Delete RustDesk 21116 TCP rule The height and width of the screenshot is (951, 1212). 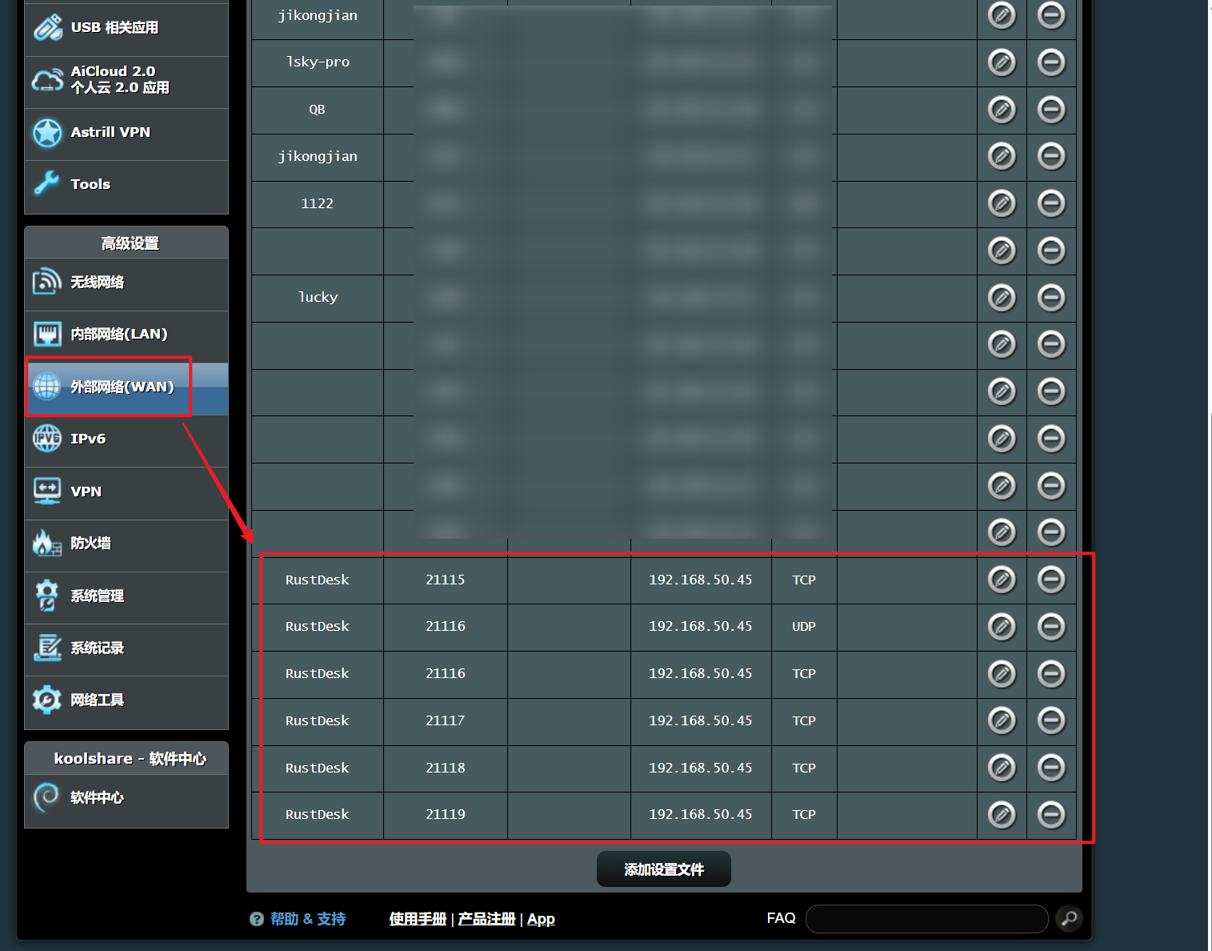pos(1051,674)
